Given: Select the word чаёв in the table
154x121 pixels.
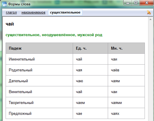Looking at the screenshot, I should pyautogui.click(x=115, y=70).
